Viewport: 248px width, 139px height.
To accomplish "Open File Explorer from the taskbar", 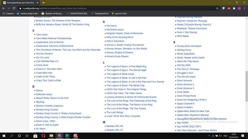I will point(52,136).
